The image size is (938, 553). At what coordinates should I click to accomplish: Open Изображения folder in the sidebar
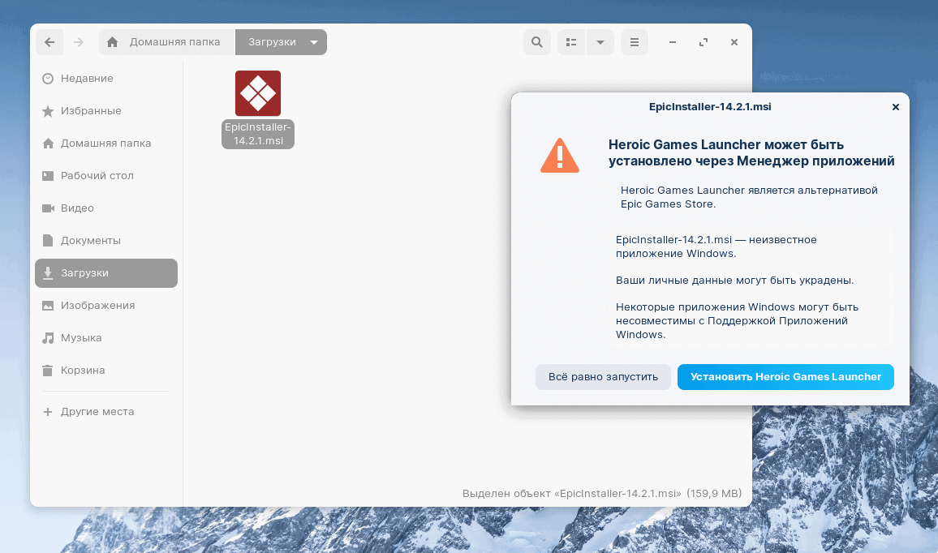[105, 306]
